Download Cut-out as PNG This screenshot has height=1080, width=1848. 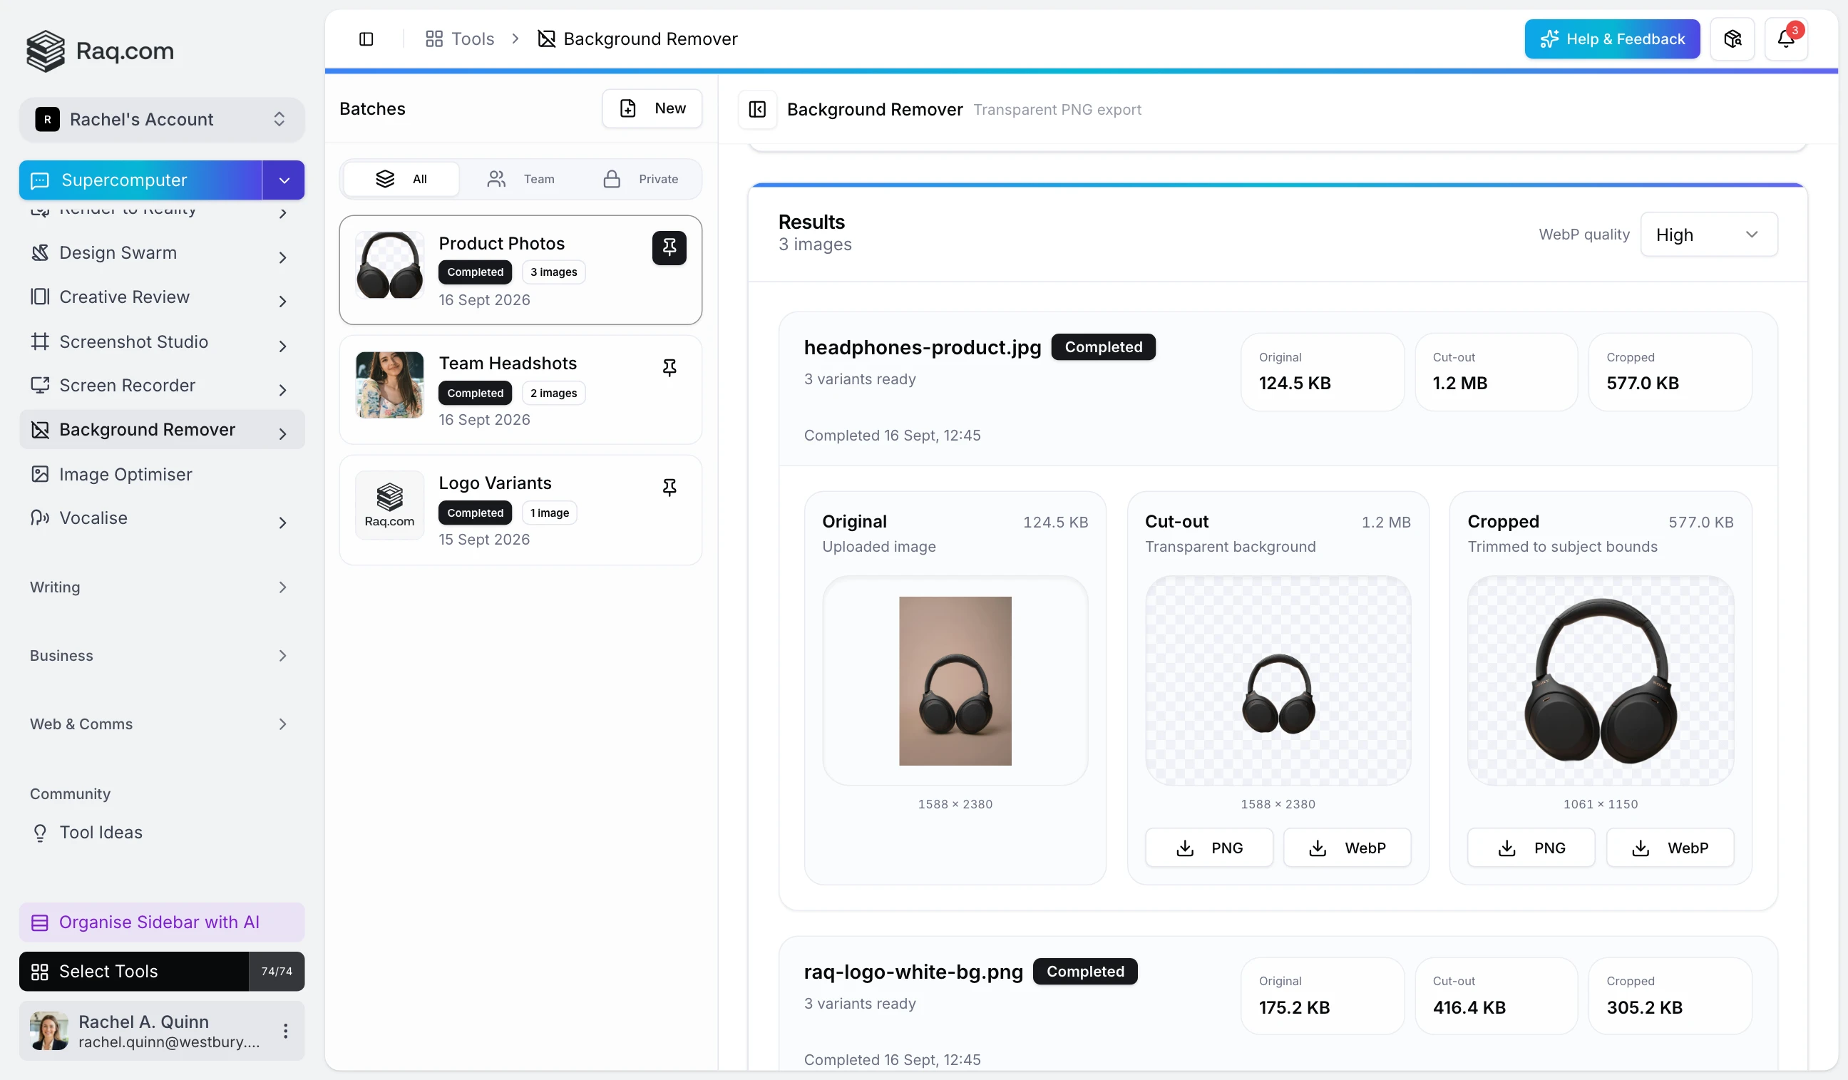coord(1208,848)
